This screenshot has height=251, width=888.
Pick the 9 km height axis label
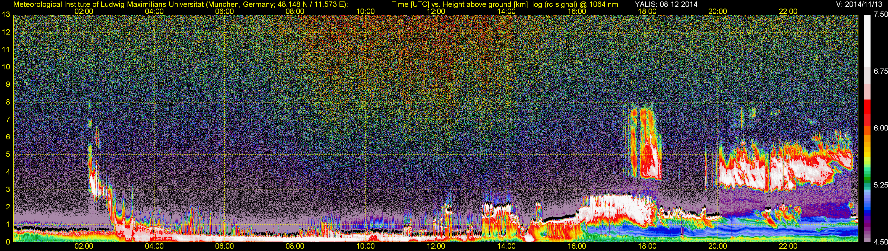click(x=8, y=84)
